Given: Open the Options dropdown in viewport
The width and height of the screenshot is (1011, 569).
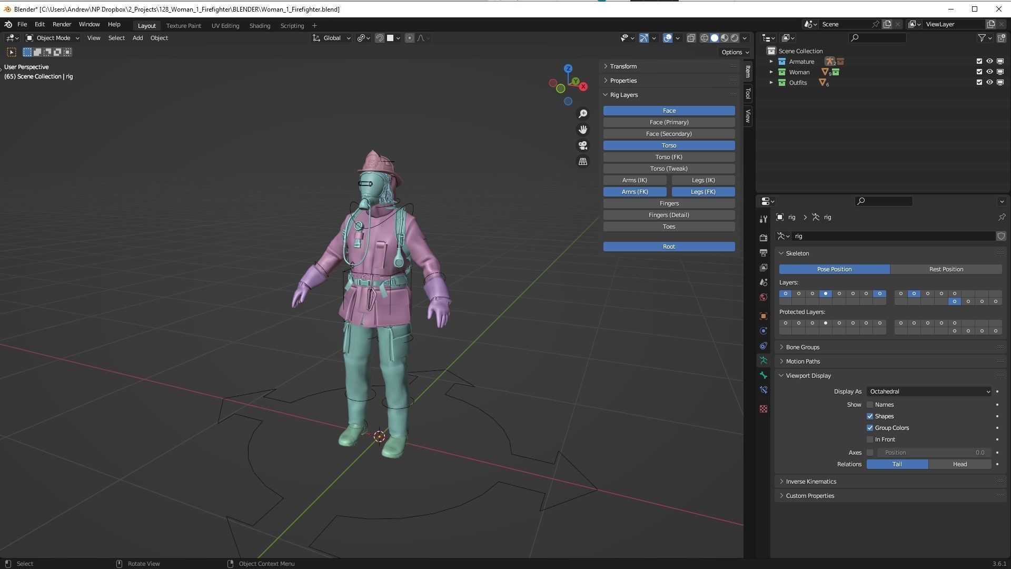Looking at the screenshot, I should [735, 52].
